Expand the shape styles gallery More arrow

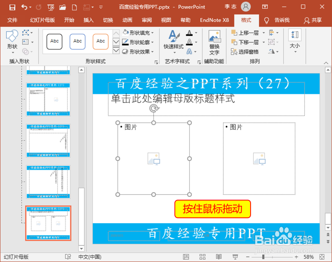pyautogui.click(x=116, y=51)
